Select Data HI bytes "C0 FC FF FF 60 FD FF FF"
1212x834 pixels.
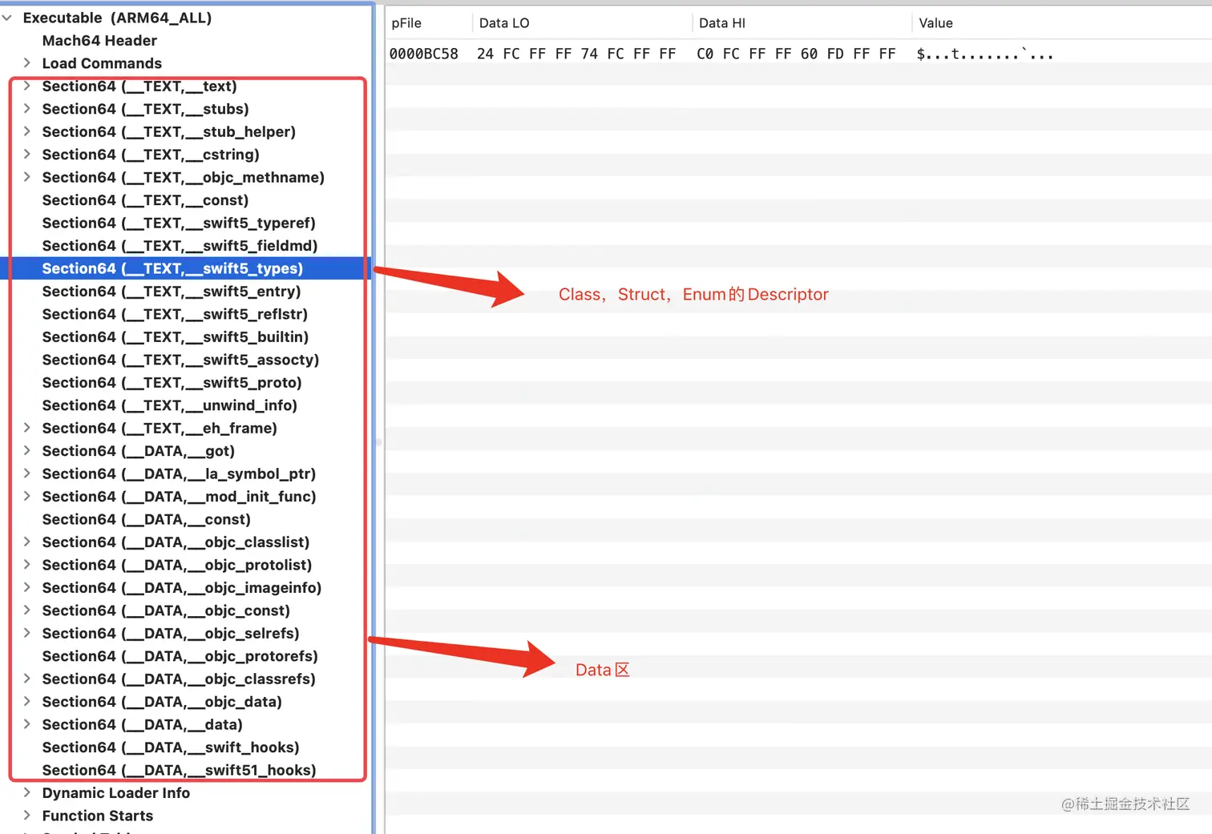tap(796, 54)
